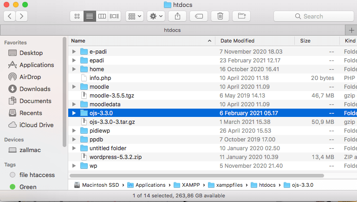
Task: Select the wp folder name
Action: click(x=93, y=166)
